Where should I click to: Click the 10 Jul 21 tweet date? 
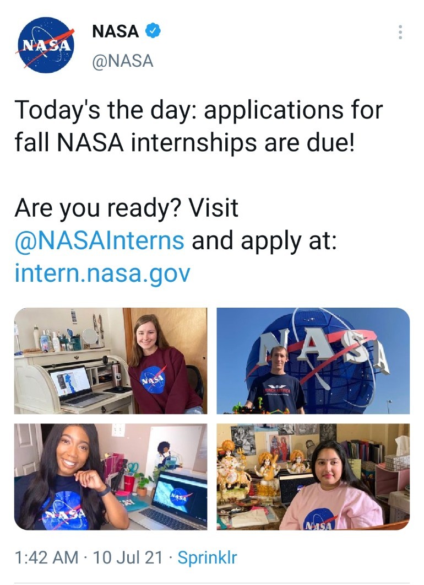click(x=128, y=557)
